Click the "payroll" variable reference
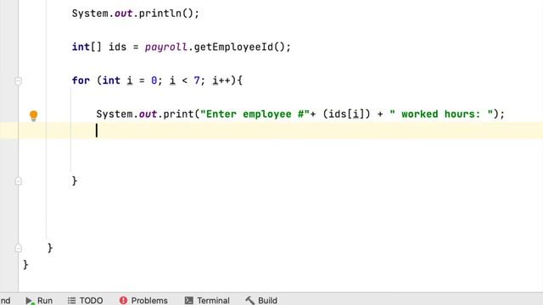The image size is (543, 305). pyautogui.click(x=166, y=47)
